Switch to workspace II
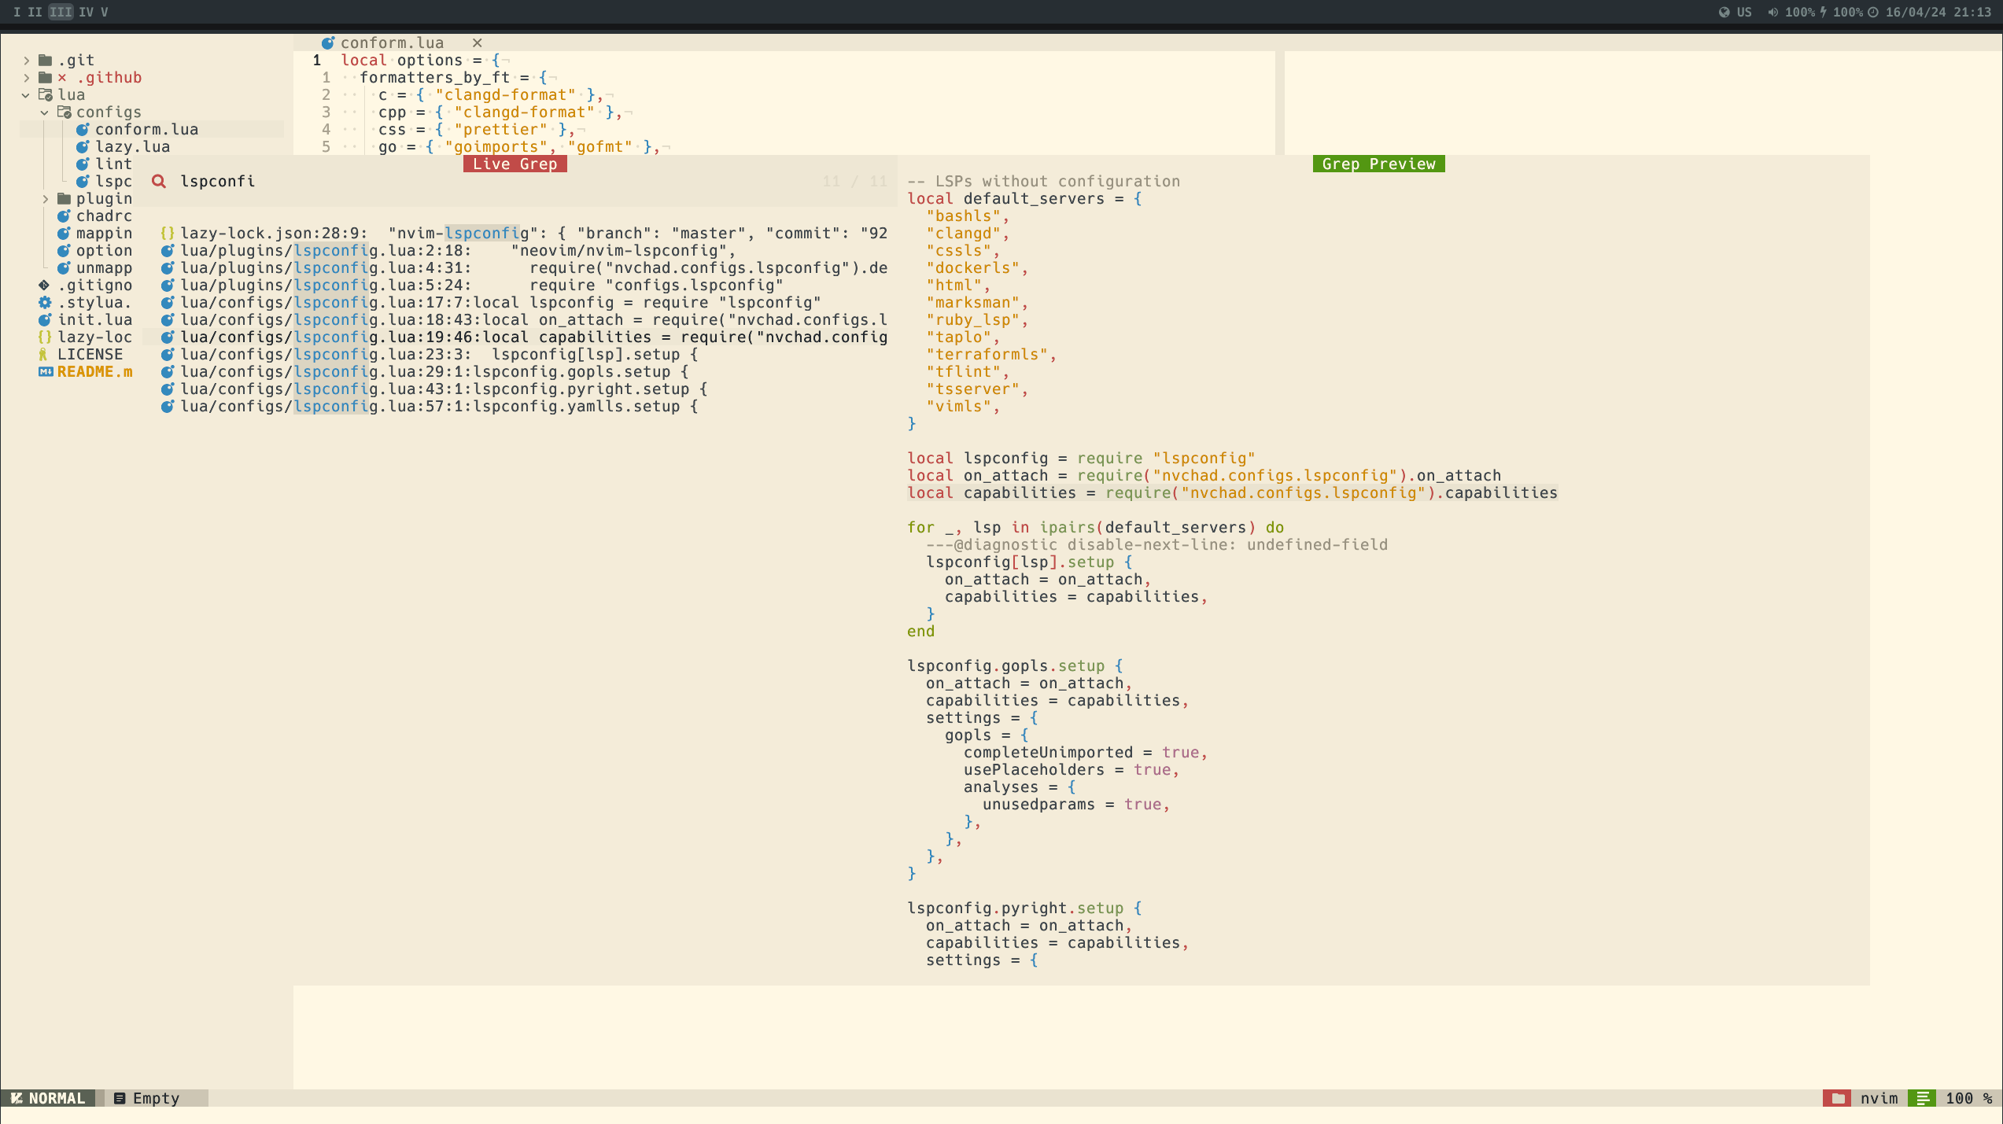Viewport: 2003px width, 1124px height. point(35,12)
